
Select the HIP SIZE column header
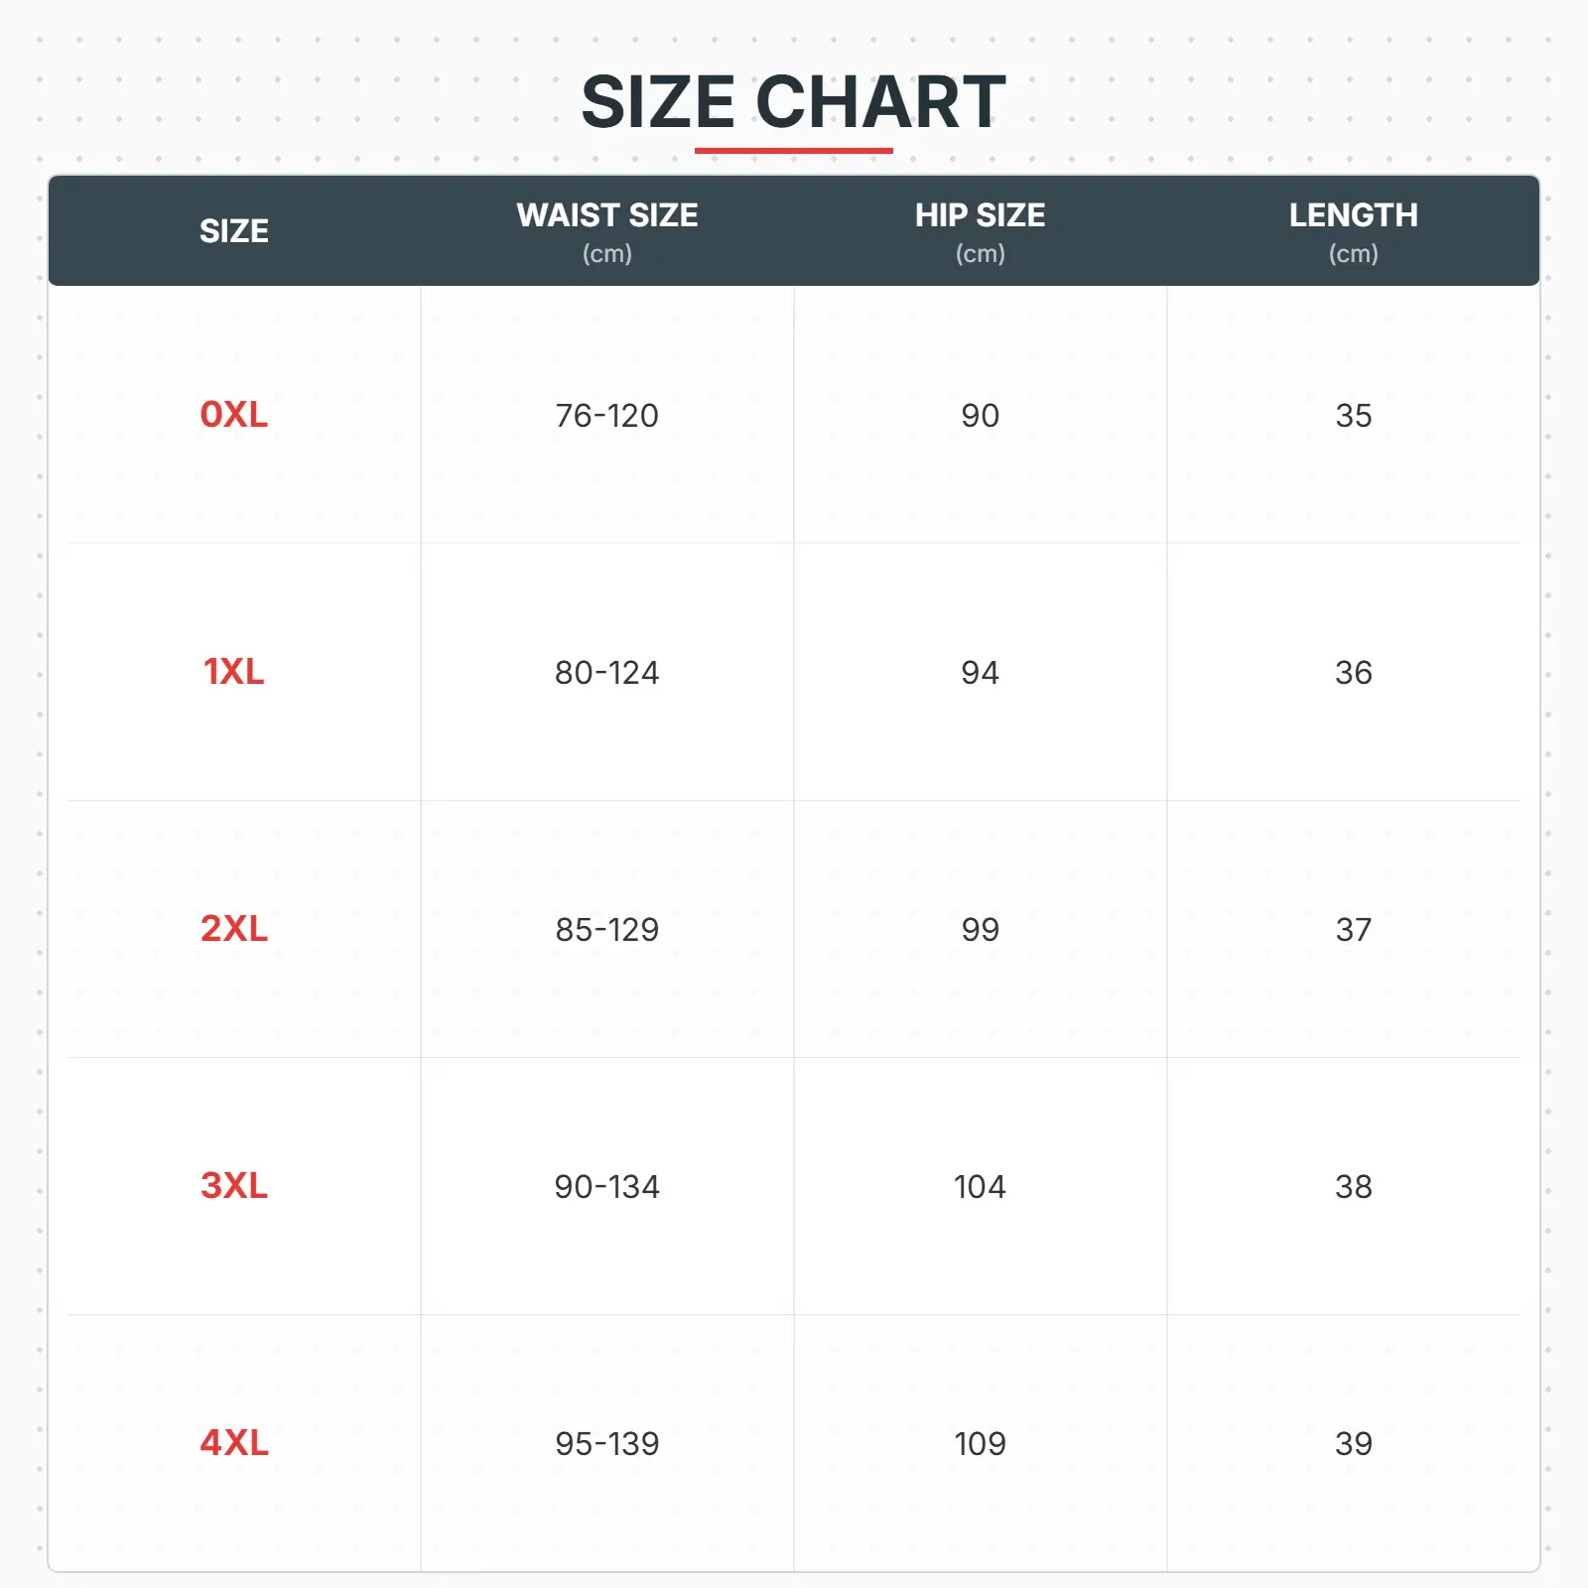click(x=980, y=216)
